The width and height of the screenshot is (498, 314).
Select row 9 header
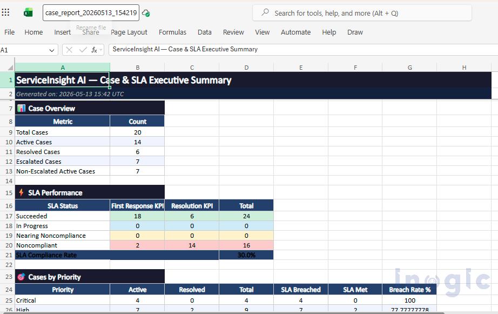tap(8, 132)
